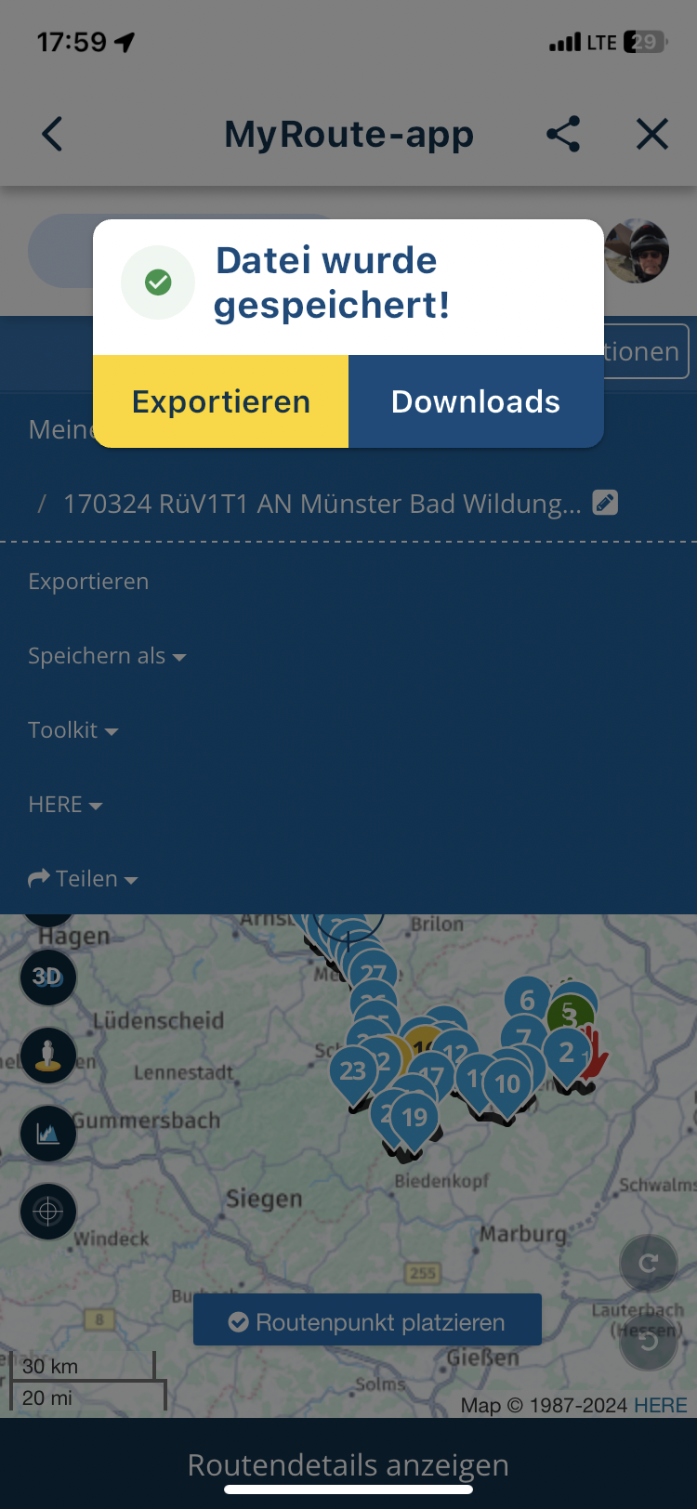The image size is (697, 1509).
Task: Select waypoint marker 27 on map
Action: 374,973
